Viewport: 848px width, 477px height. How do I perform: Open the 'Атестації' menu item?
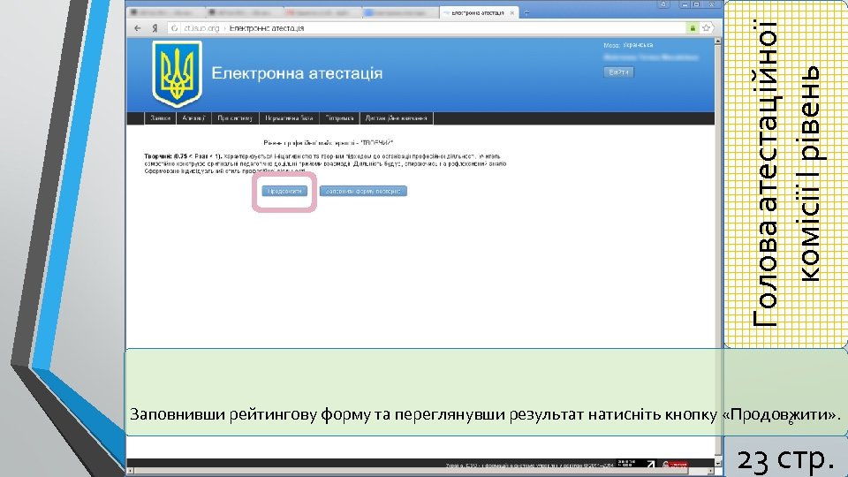(193, 117)
